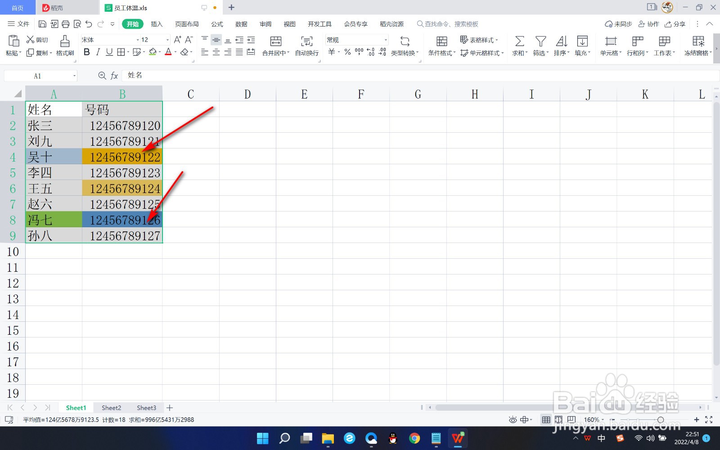Click the borders icon

click(x=121, y=52)
